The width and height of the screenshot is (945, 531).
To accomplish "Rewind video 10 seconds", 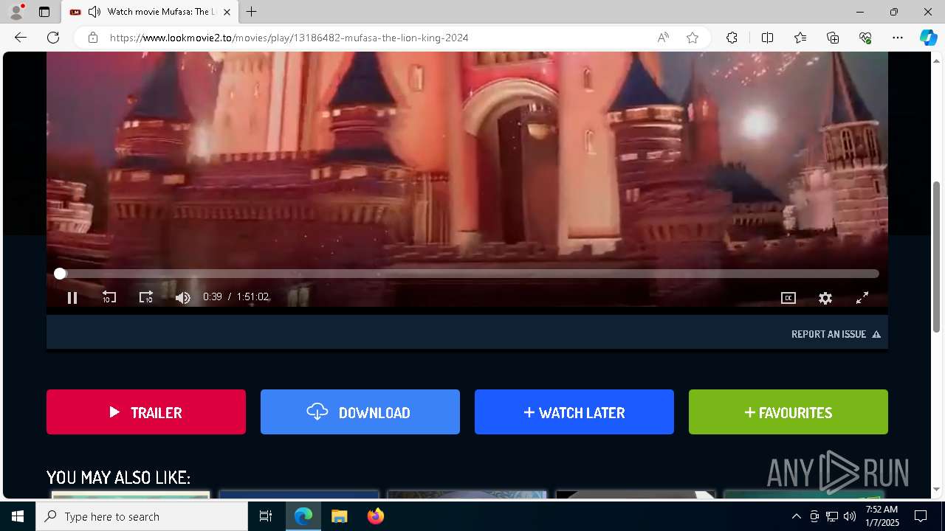I will (109, 298).
